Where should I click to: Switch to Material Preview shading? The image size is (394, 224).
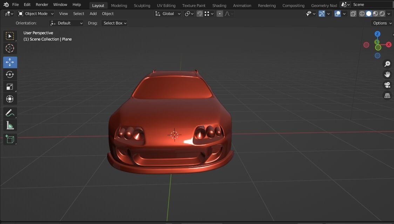(x=375, y=14)
